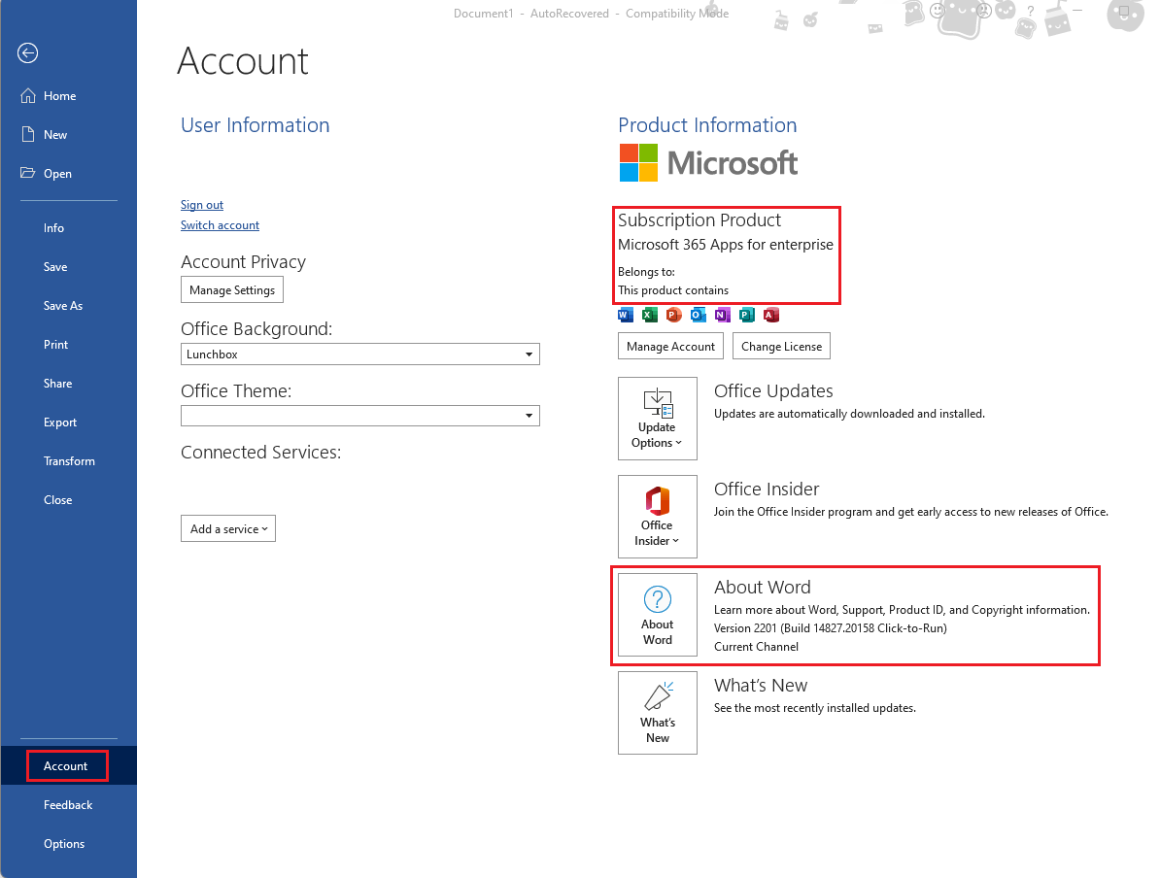Click the Publisher app icon
This screenshot has height=878, width=1160.
[747, 315]
